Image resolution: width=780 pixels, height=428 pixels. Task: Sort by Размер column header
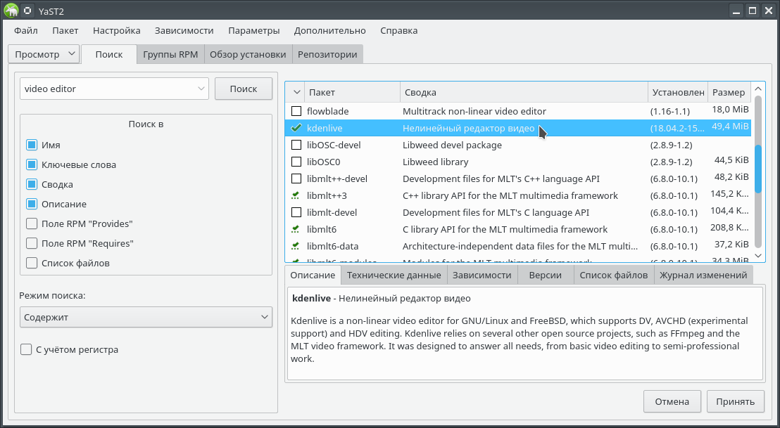729,92
